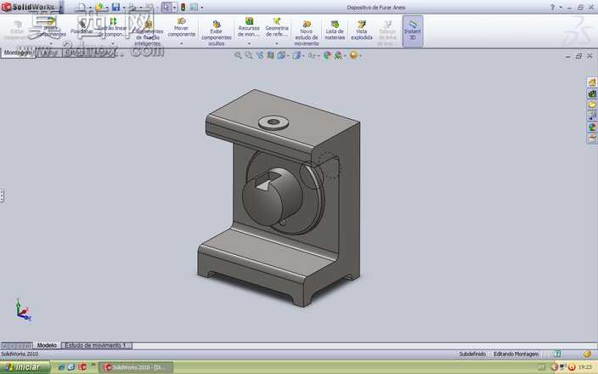Viewport: 598px width, 374px height.
Task: Click the Subdefinido status text
Action: (x=471, y=354)
